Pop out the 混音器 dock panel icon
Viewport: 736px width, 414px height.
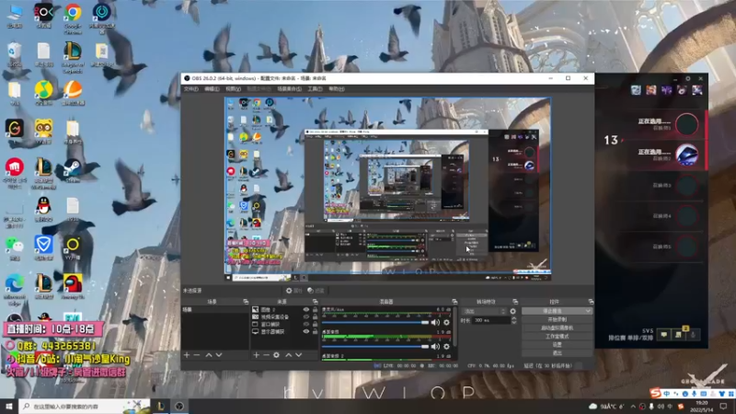coord(454,302)
